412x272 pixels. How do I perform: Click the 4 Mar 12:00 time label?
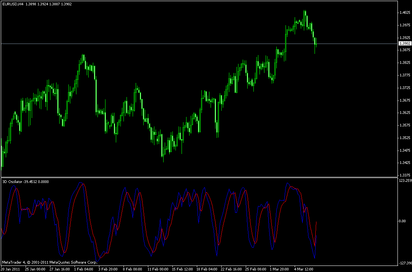[304, 269]
